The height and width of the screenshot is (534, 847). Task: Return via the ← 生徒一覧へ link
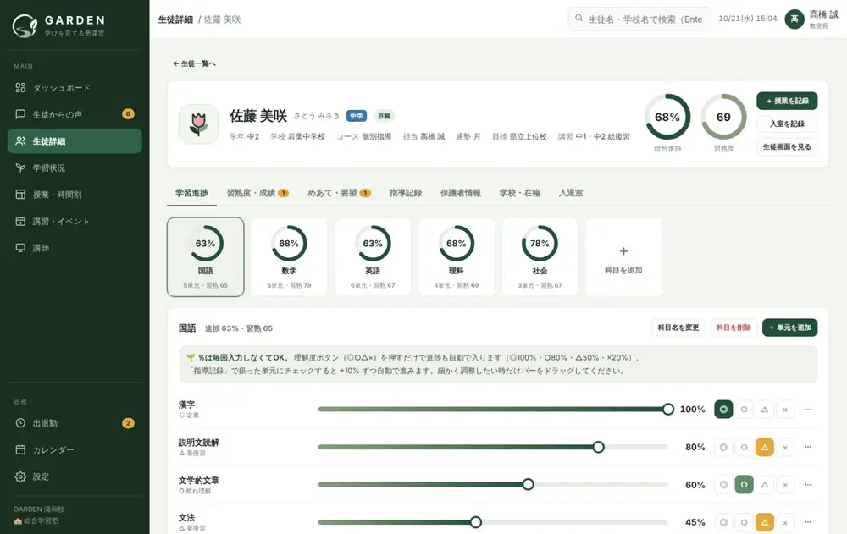(x=195, y=63)
